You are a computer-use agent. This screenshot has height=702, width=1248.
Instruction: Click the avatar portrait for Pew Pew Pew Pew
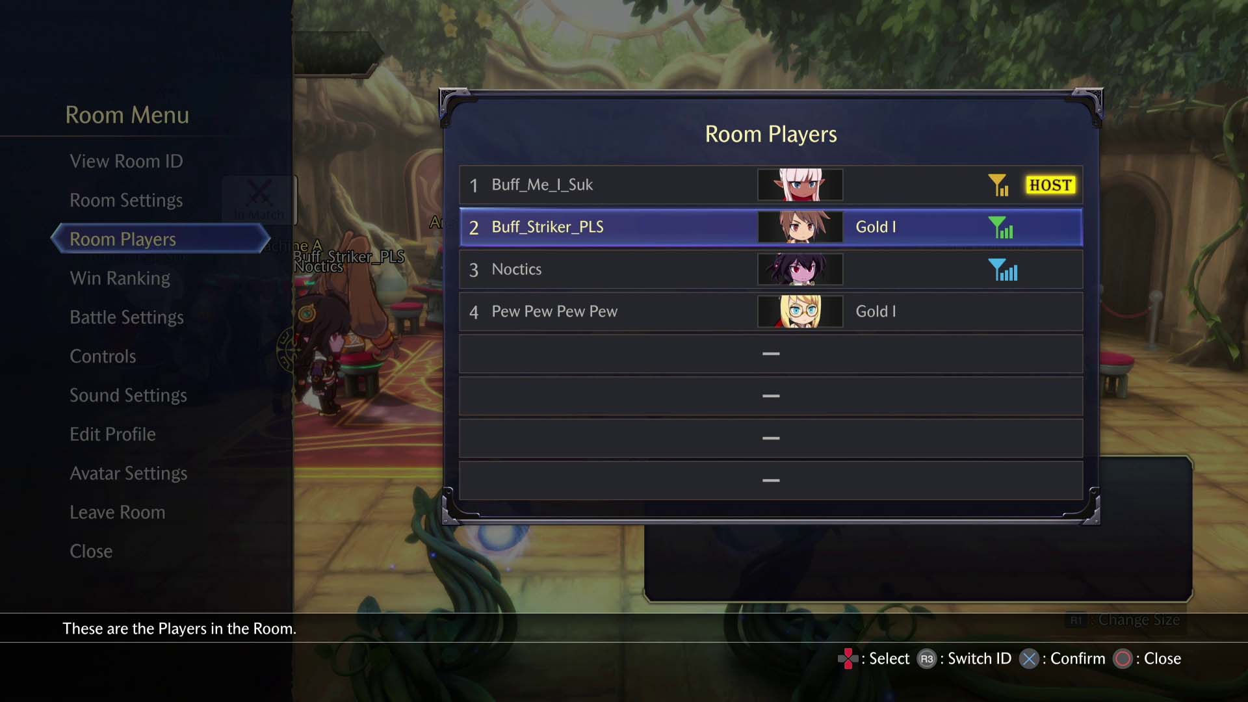tap(798, 311)
